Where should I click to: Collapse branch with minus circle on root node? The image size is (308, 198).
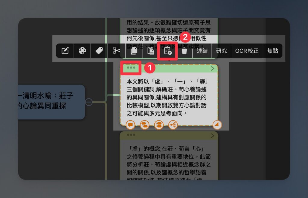(89, 102)
